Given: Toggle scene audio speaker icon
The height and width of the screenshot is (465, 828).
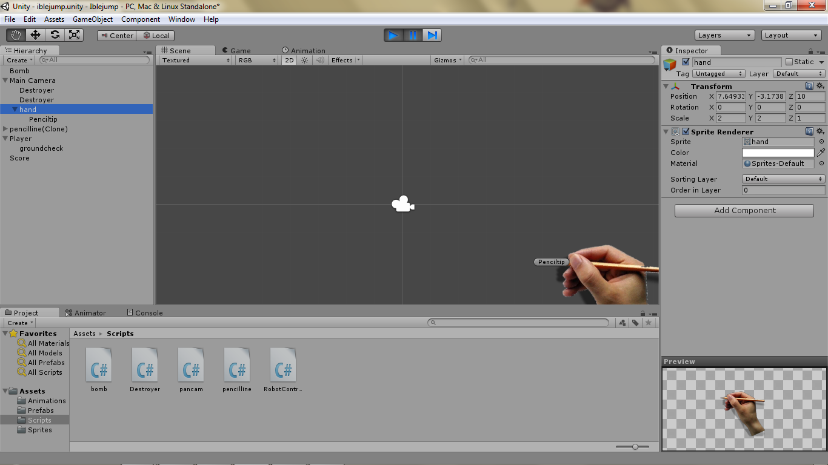Looking at the screenshot, I should pos(319,60).
